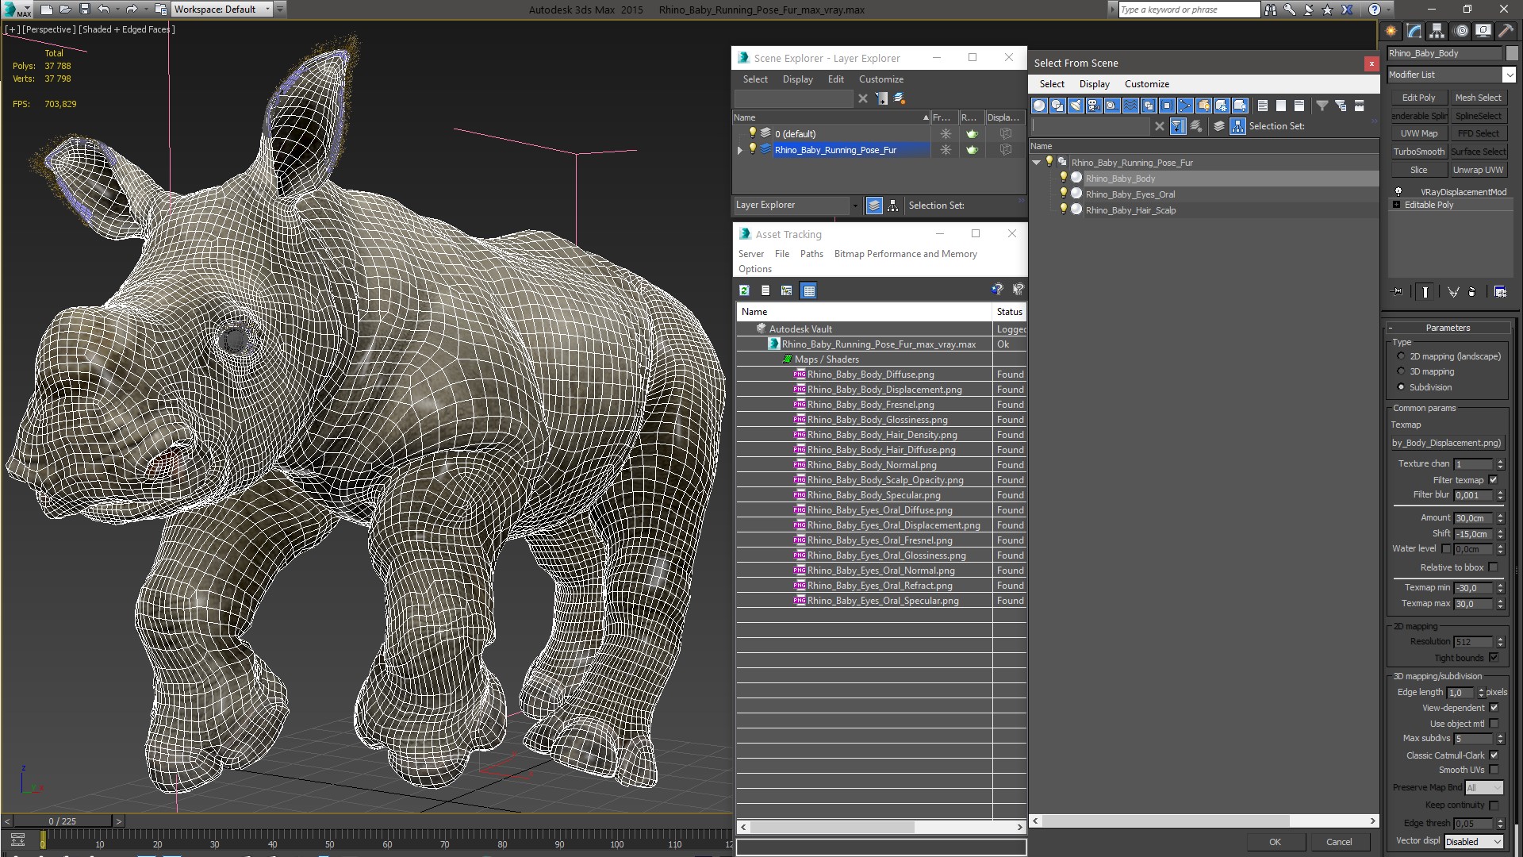Open the Create panel tab icon

click(1391, 31)
